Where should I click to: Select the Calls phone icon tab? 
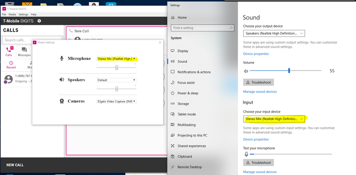9,50
